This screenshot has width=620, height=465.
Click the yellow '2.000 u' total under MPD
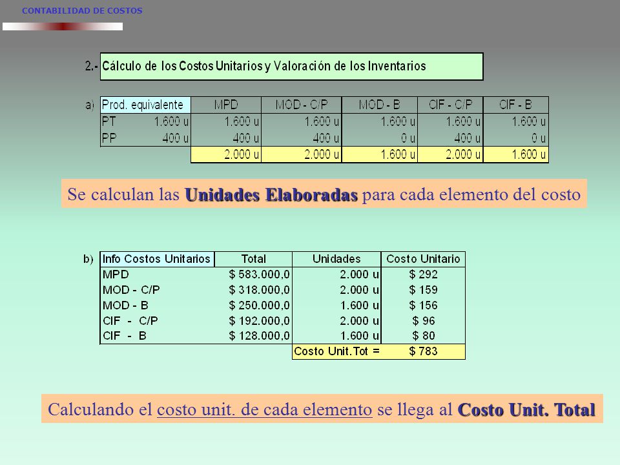click(x=226, y=154)
